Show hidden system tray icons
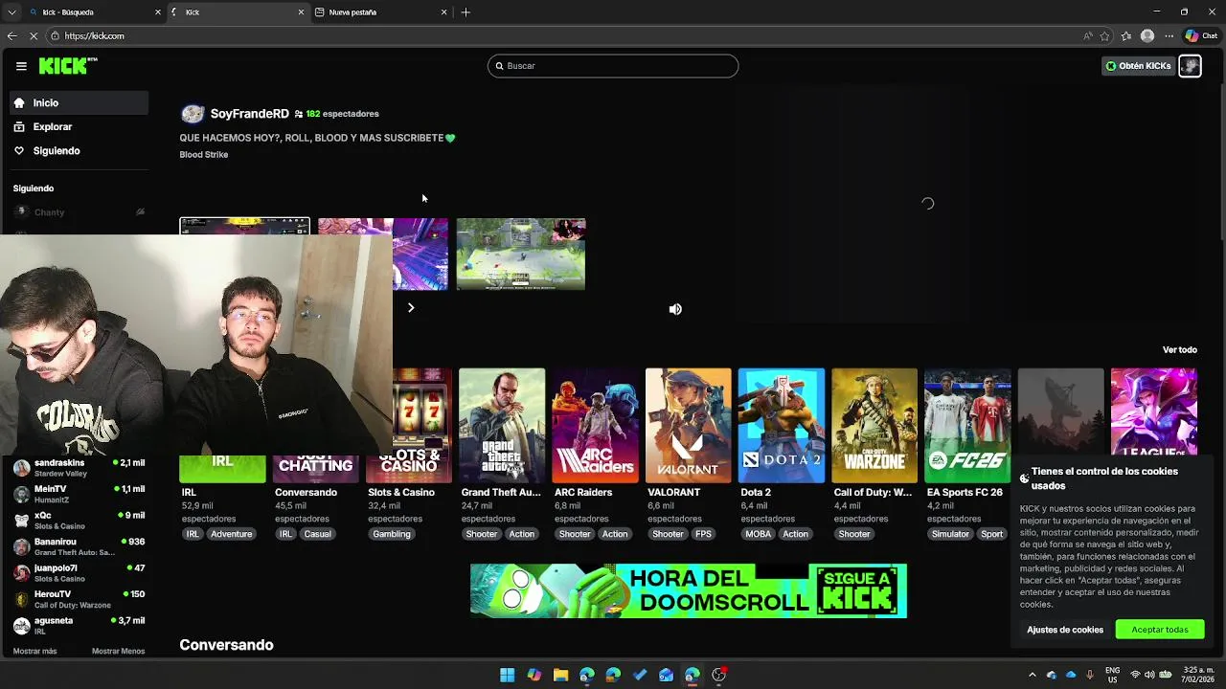Viewport: 1226px width, 689px height. point(1032,675)
